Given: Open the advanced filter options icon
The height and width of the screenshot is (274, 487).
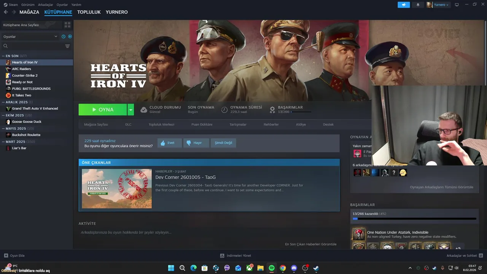Looking at the screenshot, I should coord(67,46).
